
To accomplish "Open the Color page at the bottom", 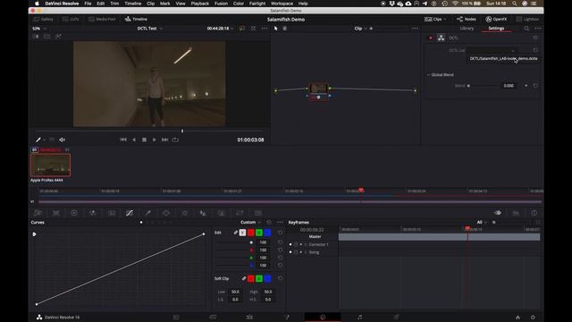I will click(323, 317).
